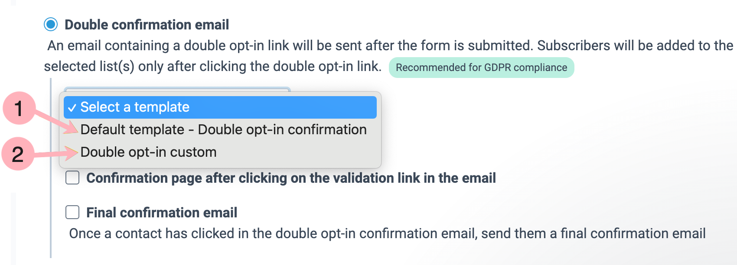Click the "Double confirmation email" heading label
The image size is (737, 265).
click(147, 25)
